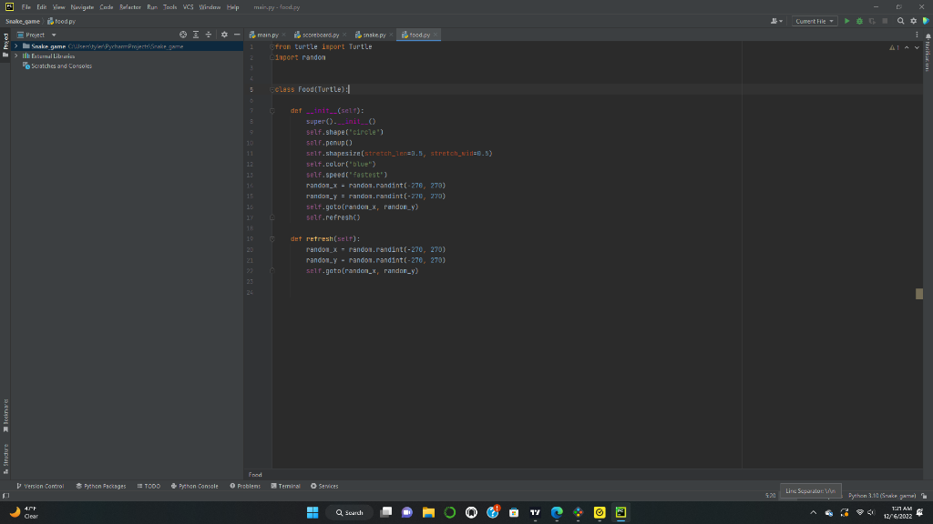The height and width of the screenshot is (524, 933).
Task: Run the current file with green play button
Action: 846,21
